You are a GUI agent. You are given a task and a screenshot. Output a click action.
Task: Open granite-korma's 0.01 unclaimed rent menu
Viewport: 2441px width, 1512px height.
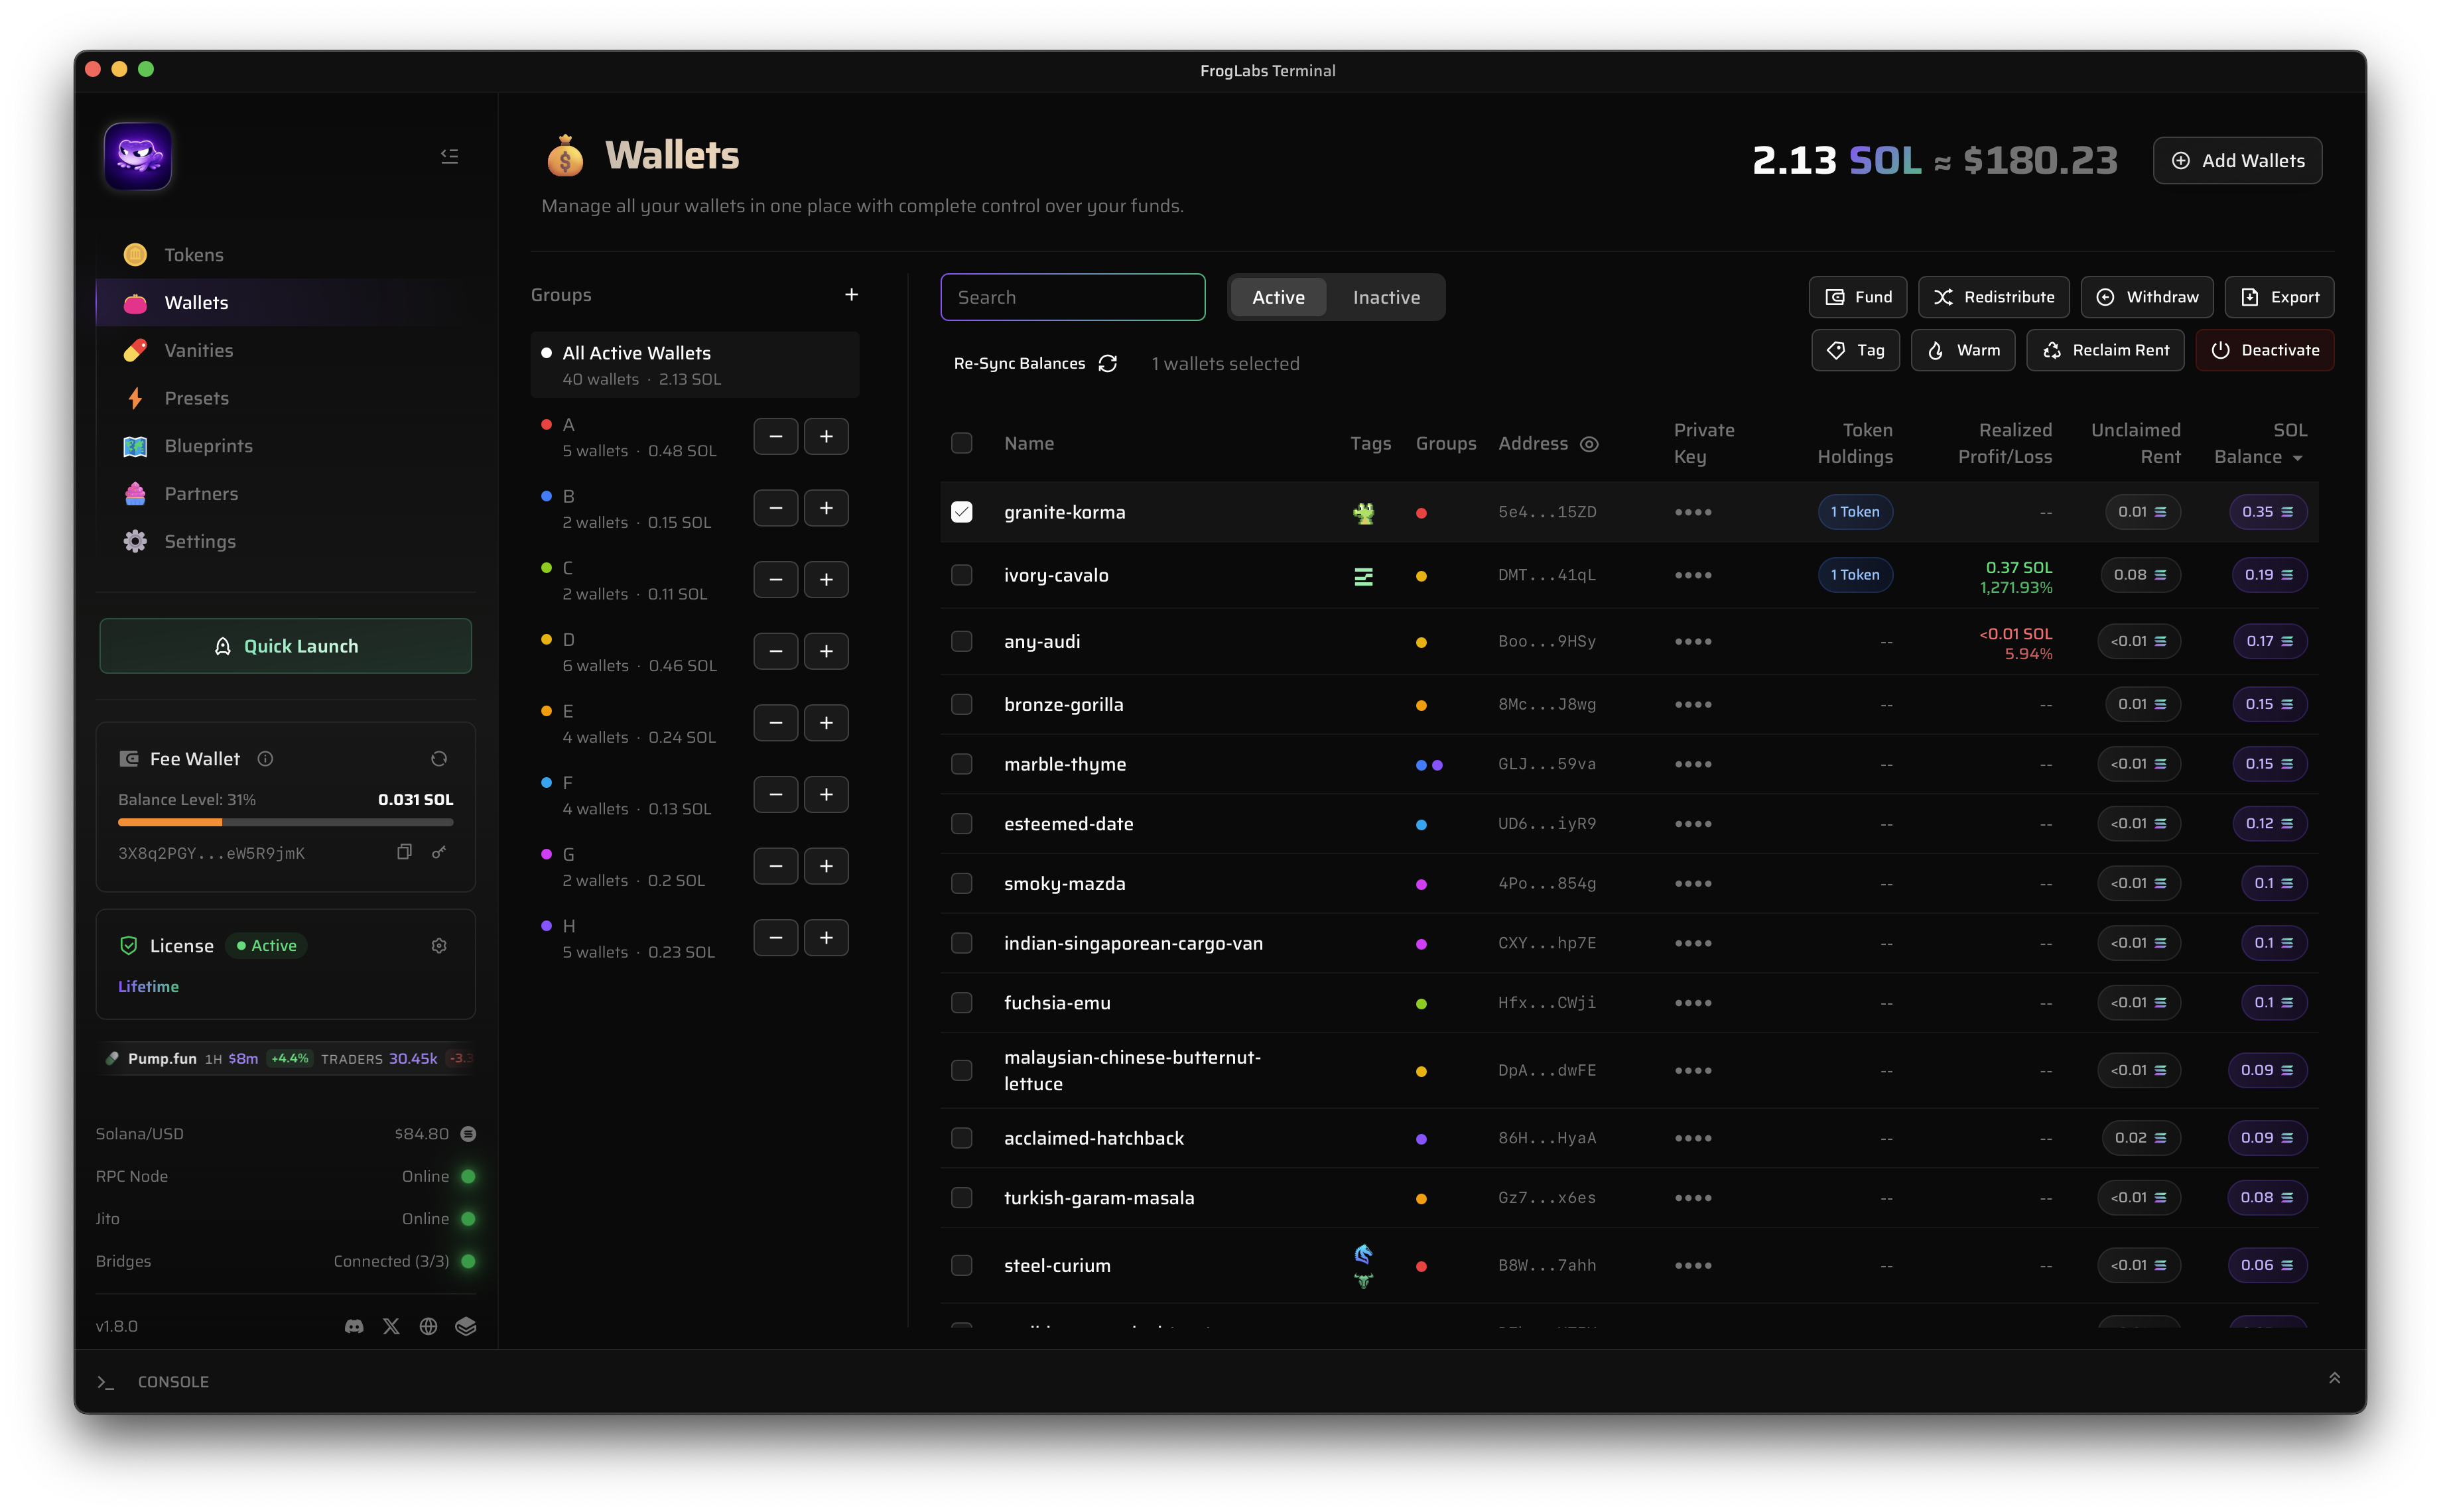[2142, 512]
